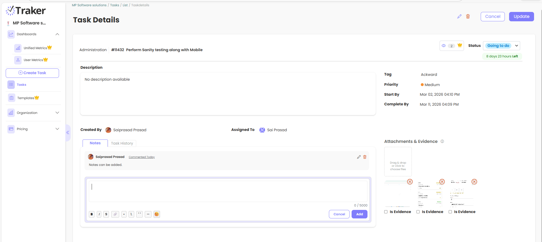This screenshot has height=242, width=542.
Task: Remove the first attachment thumbnail
Action: [410, 182]
